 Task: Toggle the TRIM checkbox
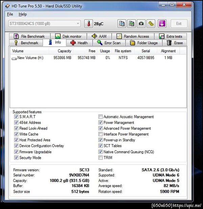tap(100, 158)
